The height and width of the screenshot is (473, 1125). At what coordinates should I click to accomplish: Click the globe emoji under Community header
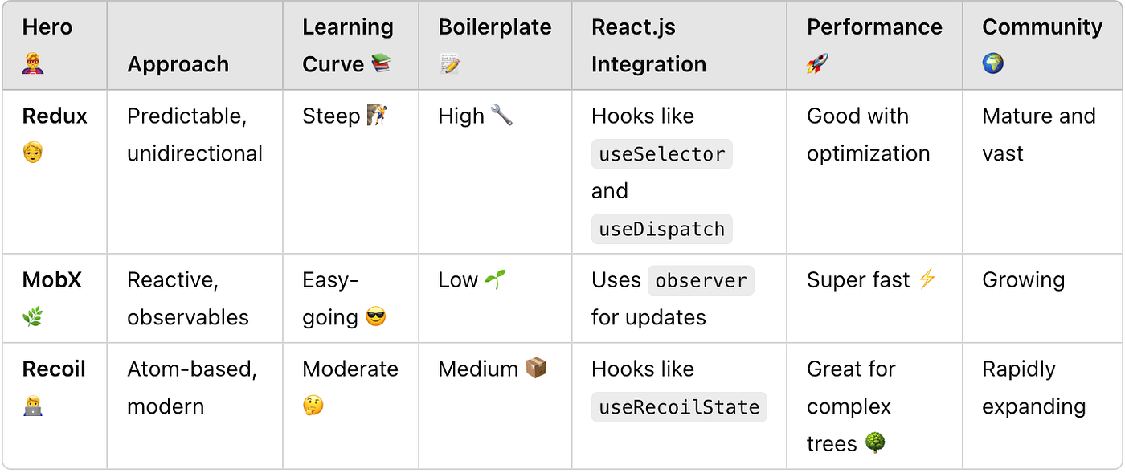tap(993, 64)
